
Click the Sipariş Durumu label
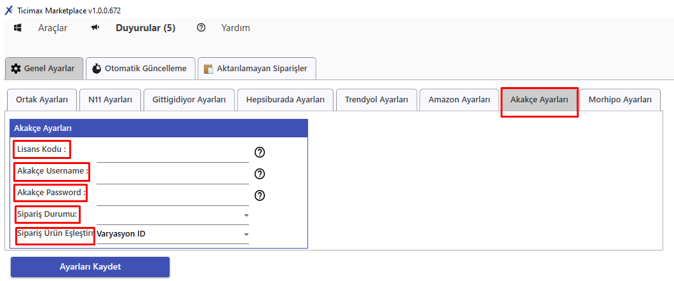[x=47, y=214]
